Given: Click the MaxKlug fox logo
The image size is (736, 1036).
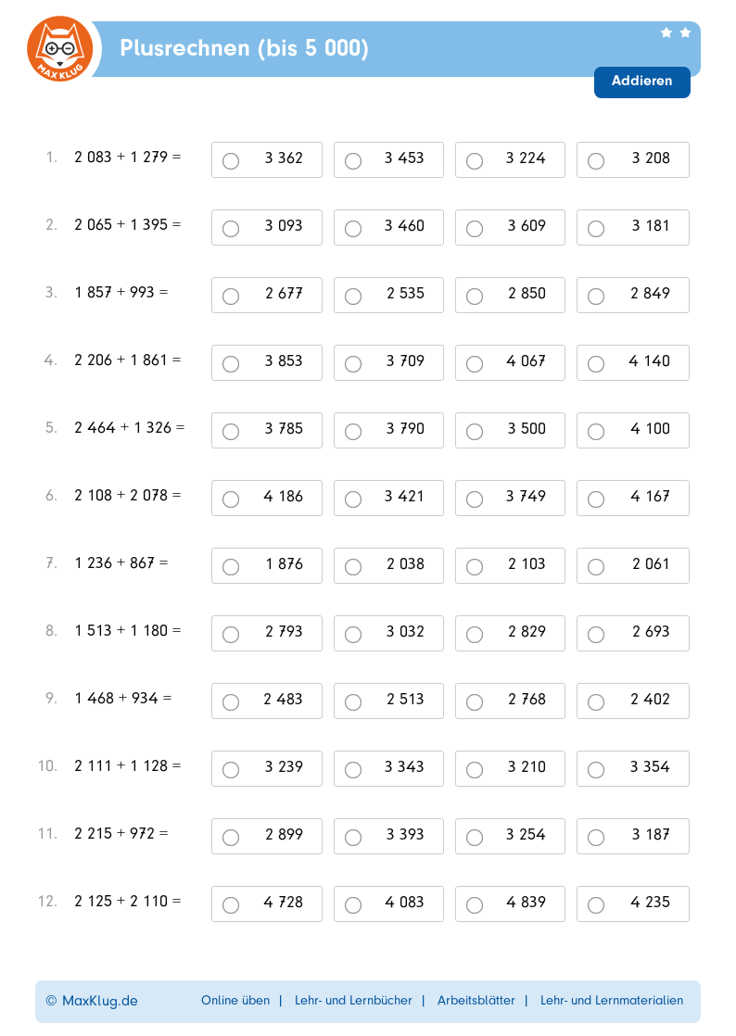Looking at the screenshot, I should pos(60,49).
